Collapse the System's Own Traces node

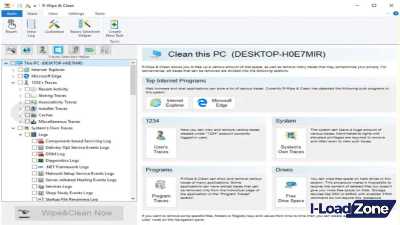coord(13,128)
